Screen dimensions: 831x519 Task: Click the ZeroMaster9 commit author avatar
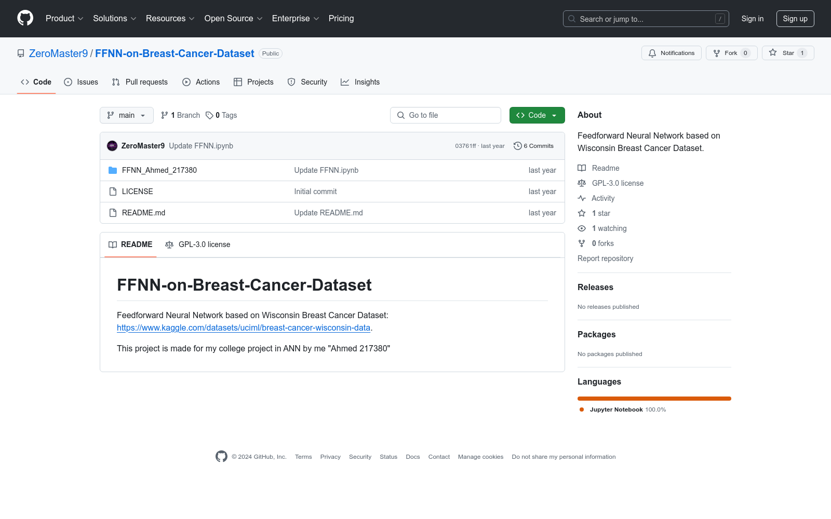(112, 146)
